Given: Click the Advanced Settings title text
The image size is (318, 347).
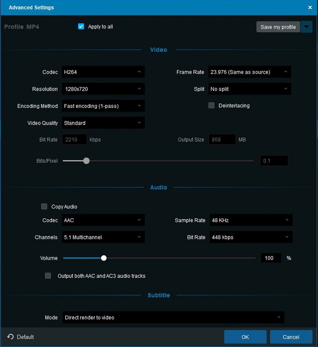Looking at the screenshot, I should [31, 8].
